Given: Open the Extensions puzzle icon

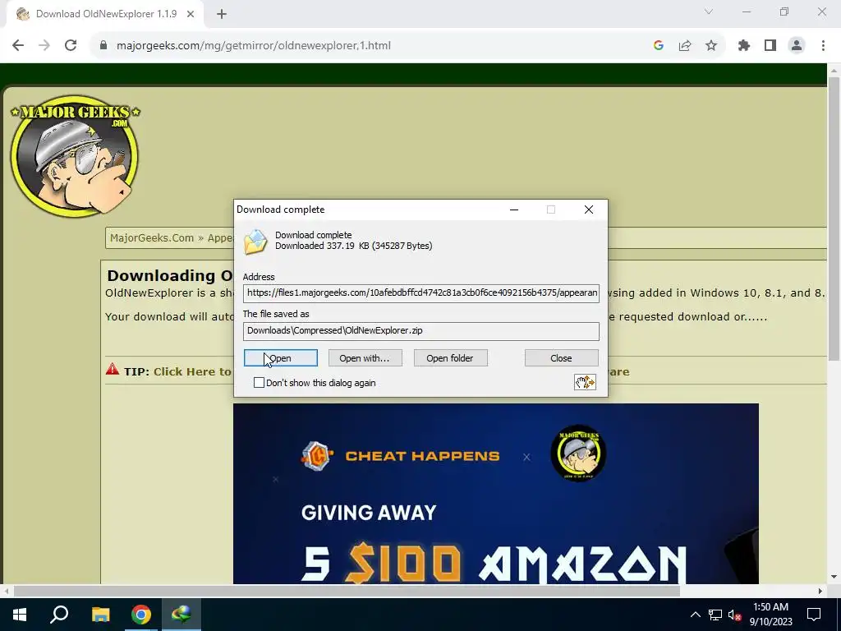Looking at the screenshot, I should (744, 46).
